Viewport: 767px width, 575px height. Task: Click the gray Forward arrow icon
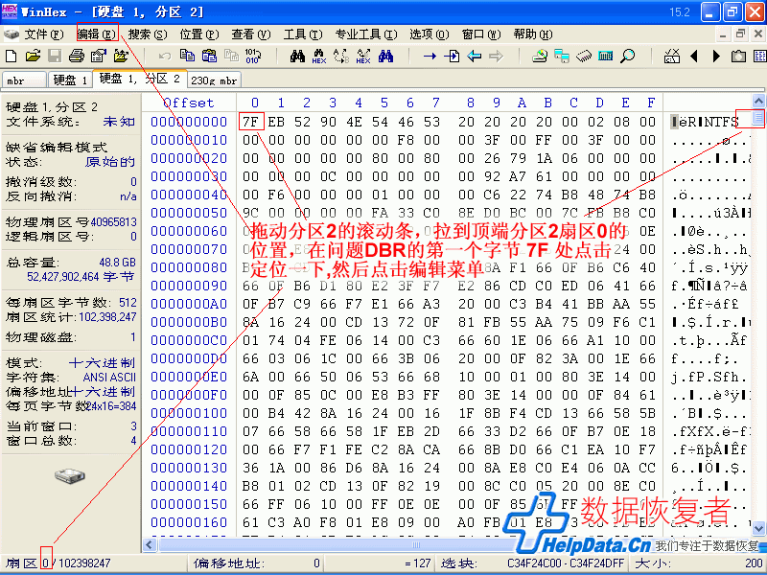[496, 57]
